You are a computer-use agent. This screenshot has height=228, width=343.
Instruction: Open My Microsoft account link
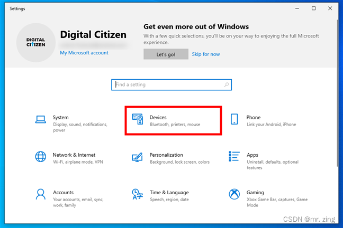click(84, 53)
